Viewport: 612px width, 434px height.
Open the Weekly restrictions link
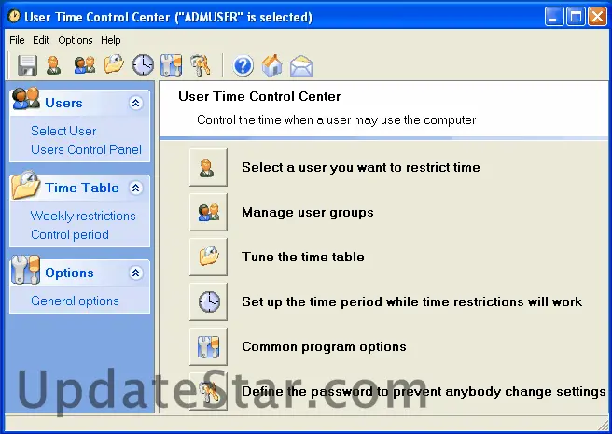click(83, 216)
